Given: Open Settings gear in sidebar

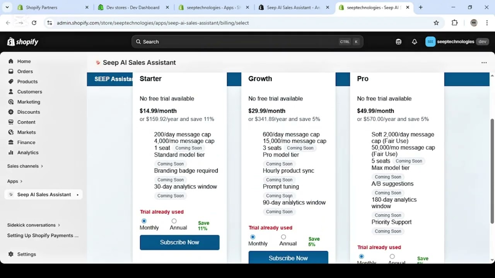Looking at the screenshot, I should pyautogui.click(x=11, y=254).
